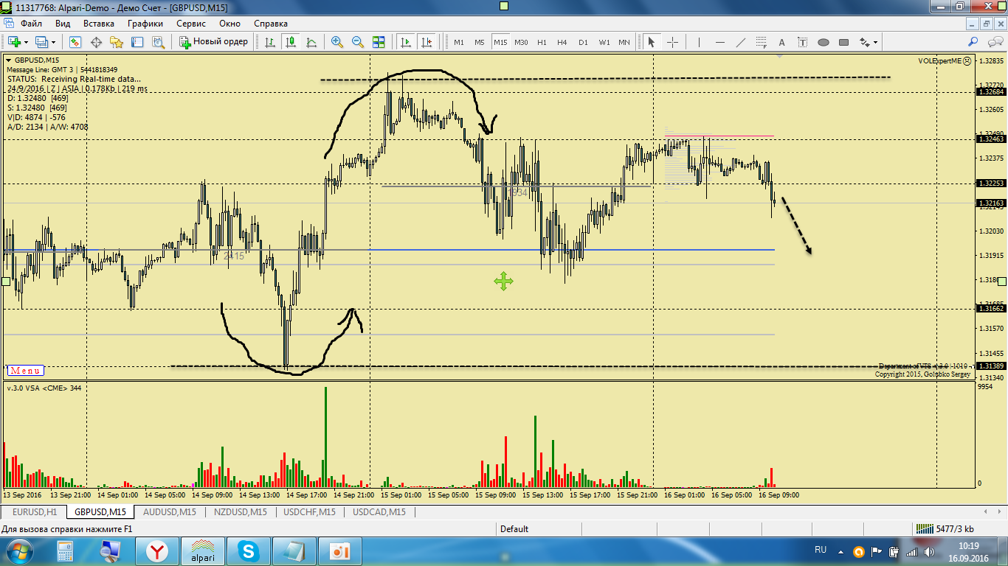
Task: Open the Графики menu
Action: click(x=145, y=23)
